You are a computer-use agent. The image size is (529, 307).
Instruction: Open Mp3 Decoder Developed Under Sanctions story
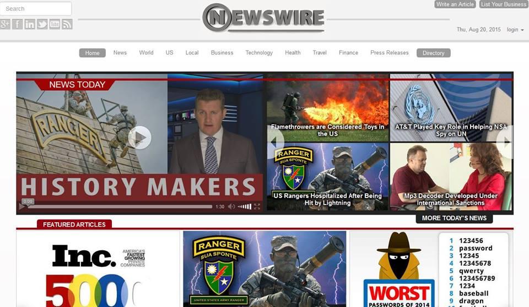(451, 177)
